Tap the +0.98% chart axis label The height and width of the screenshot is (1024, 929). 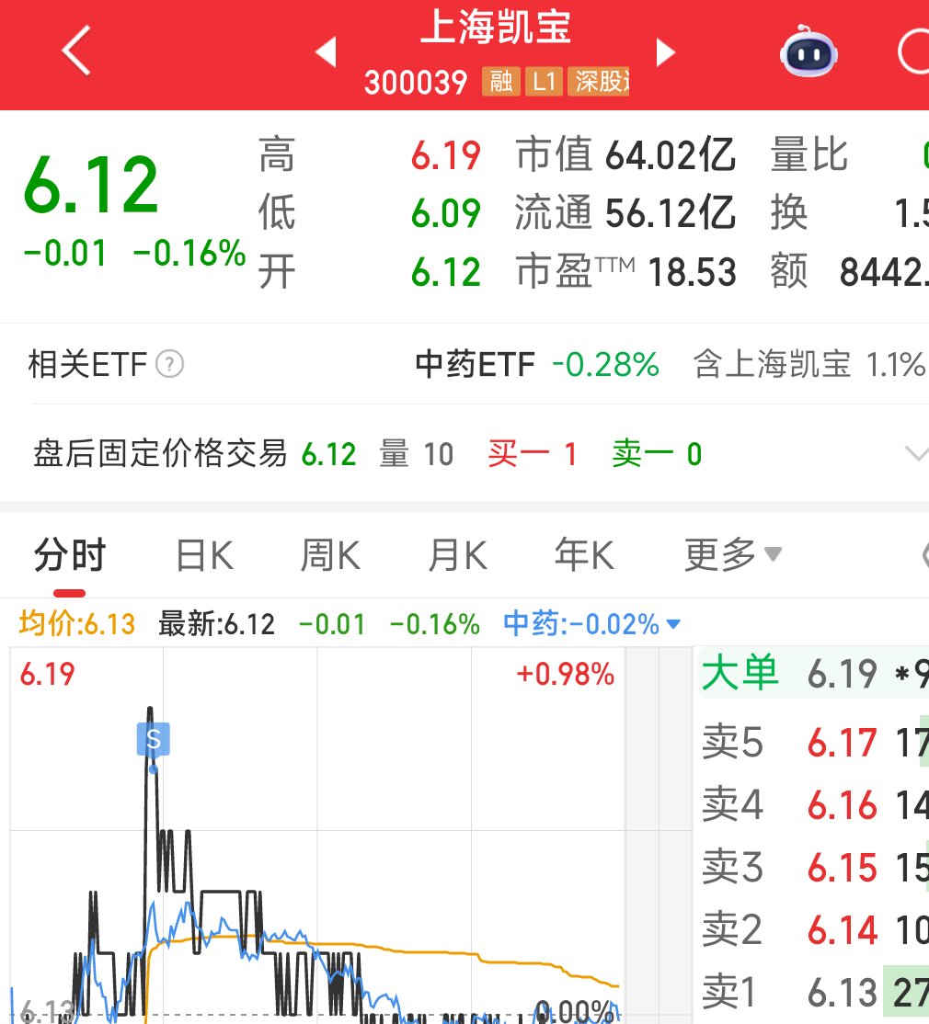click(565, 674)
